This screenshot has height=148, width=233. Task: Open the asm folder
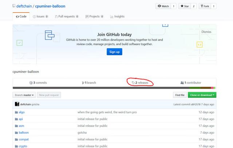tap(21, 126)
